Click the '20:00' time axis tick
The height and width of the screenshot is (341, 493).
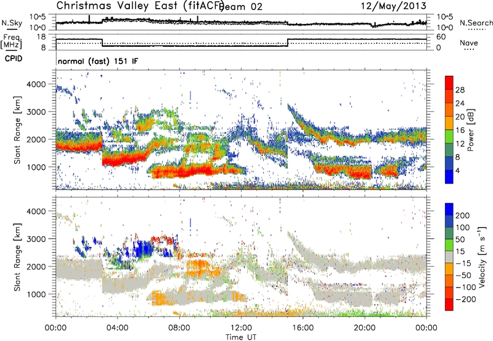[x=364, y=328]
